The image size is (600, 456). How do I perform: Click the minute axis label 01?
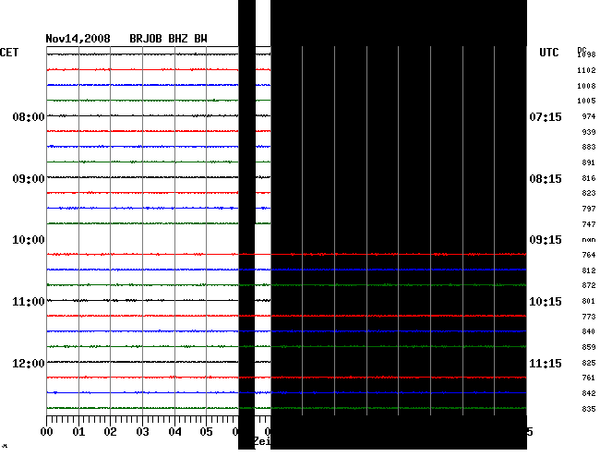(78, 432)
